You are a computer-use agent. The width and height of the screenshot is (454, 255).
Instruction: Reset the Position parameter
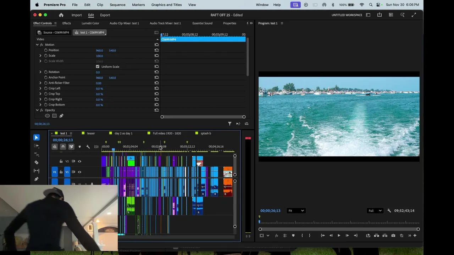click(x=156, y=50)
